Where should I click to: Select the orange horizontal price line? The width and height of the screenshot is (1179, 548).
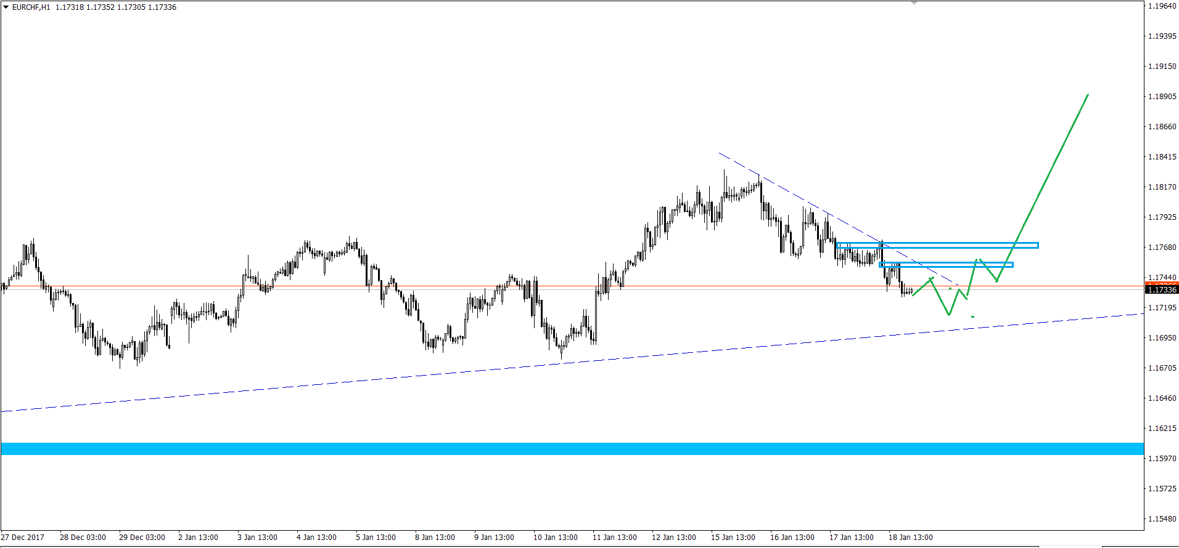tap(572, 286)
